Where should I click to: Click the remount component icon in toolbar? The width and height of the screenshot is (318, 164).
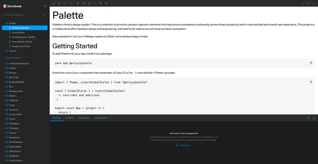[54, 3]
